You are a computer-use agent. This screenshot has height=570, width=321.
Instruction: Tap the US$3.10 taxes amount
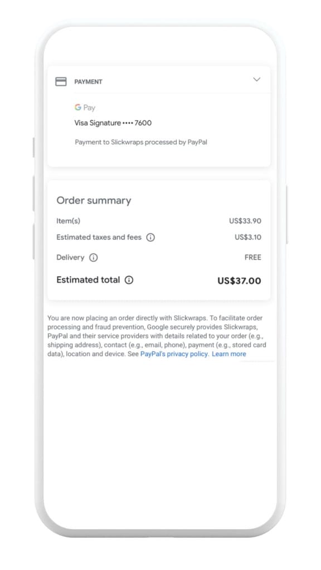click(x=248, y=237)
